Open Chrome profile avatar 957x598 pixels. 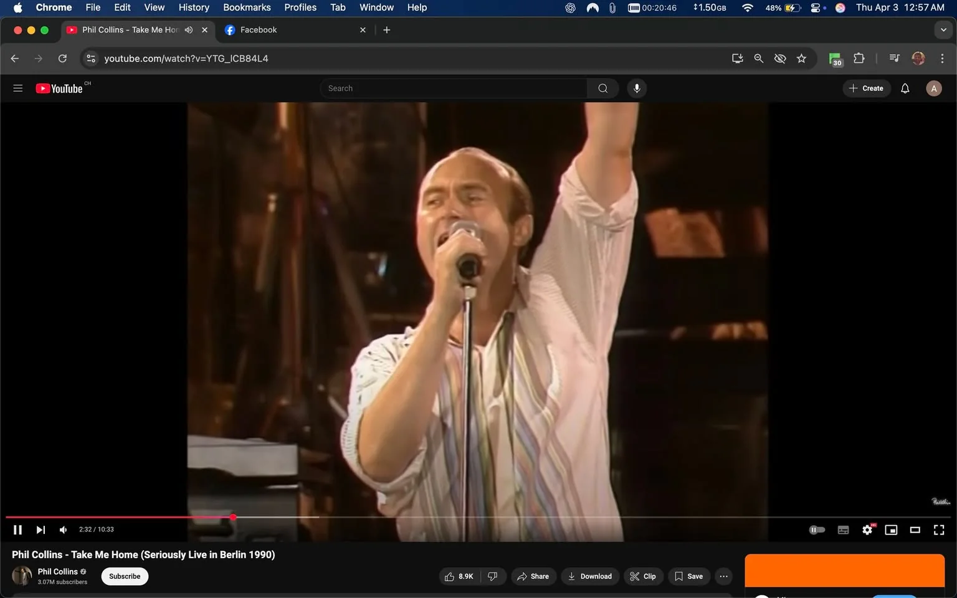pos(918,59)
